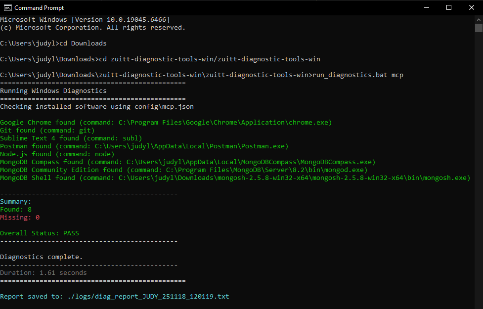
Task: Click the red "Missing: 0" text
Action: click(x=20, y=218)
